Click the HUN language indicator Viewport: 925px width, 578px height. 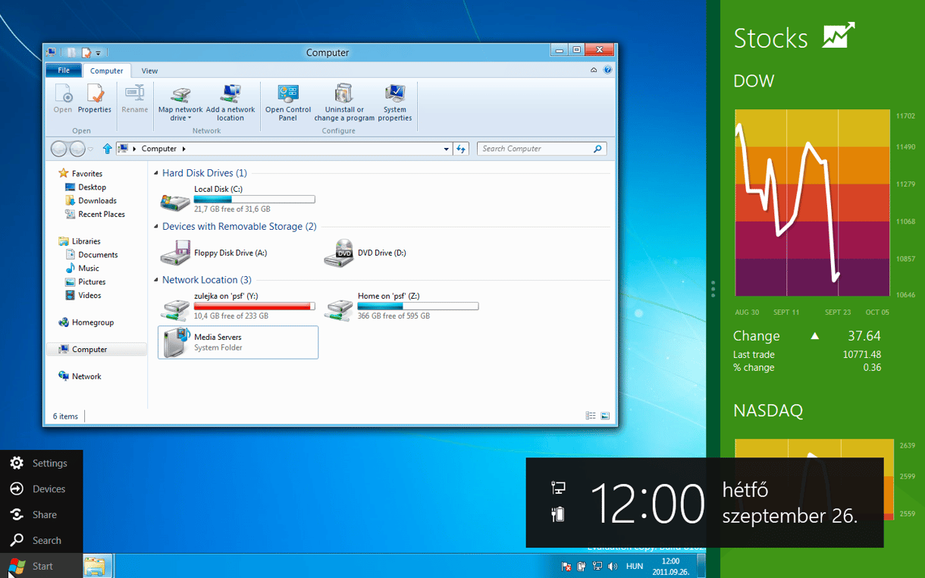pyautogui.click(x=635, y=566)
